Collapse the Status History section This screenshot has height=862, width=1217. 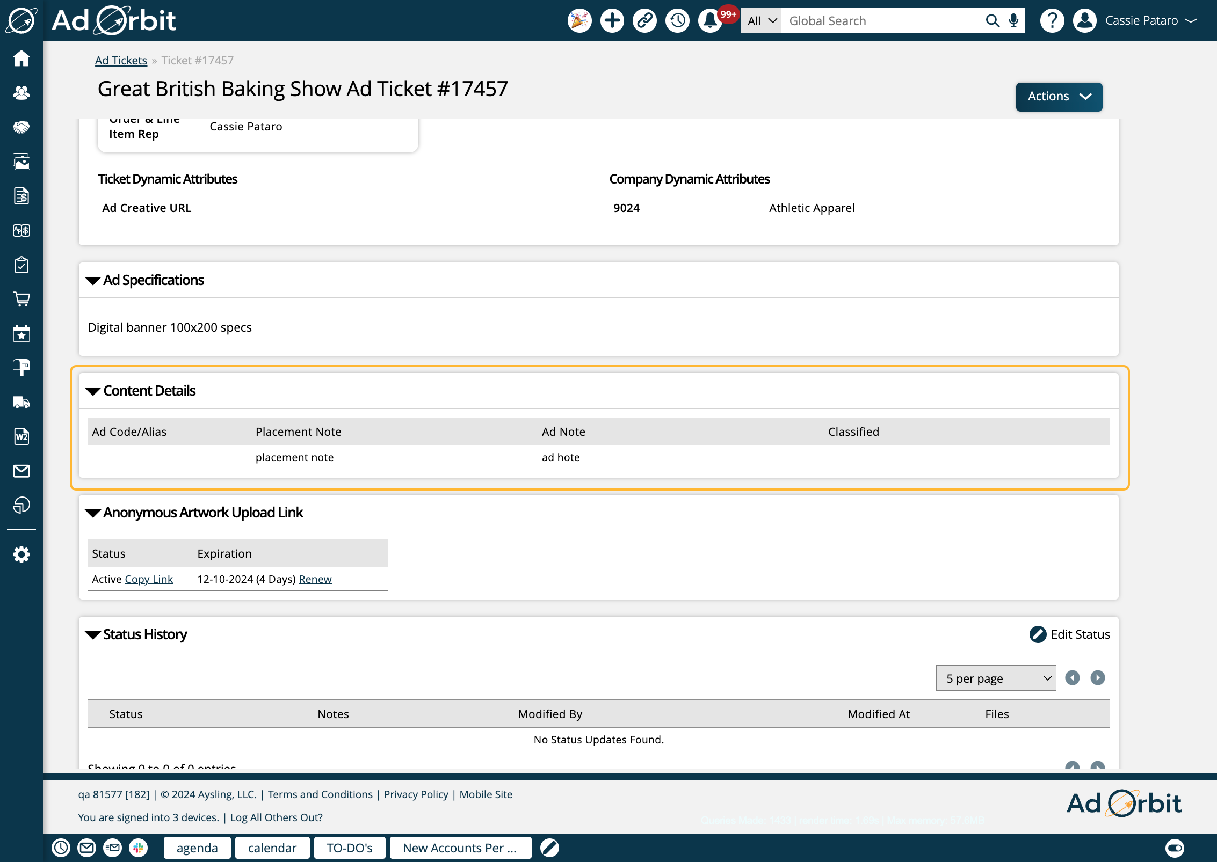point(93,635)
